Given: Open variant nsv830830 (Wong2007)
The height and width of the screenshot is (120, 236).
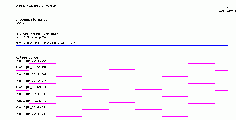Looking at the screenshot, I should [32, 37].
